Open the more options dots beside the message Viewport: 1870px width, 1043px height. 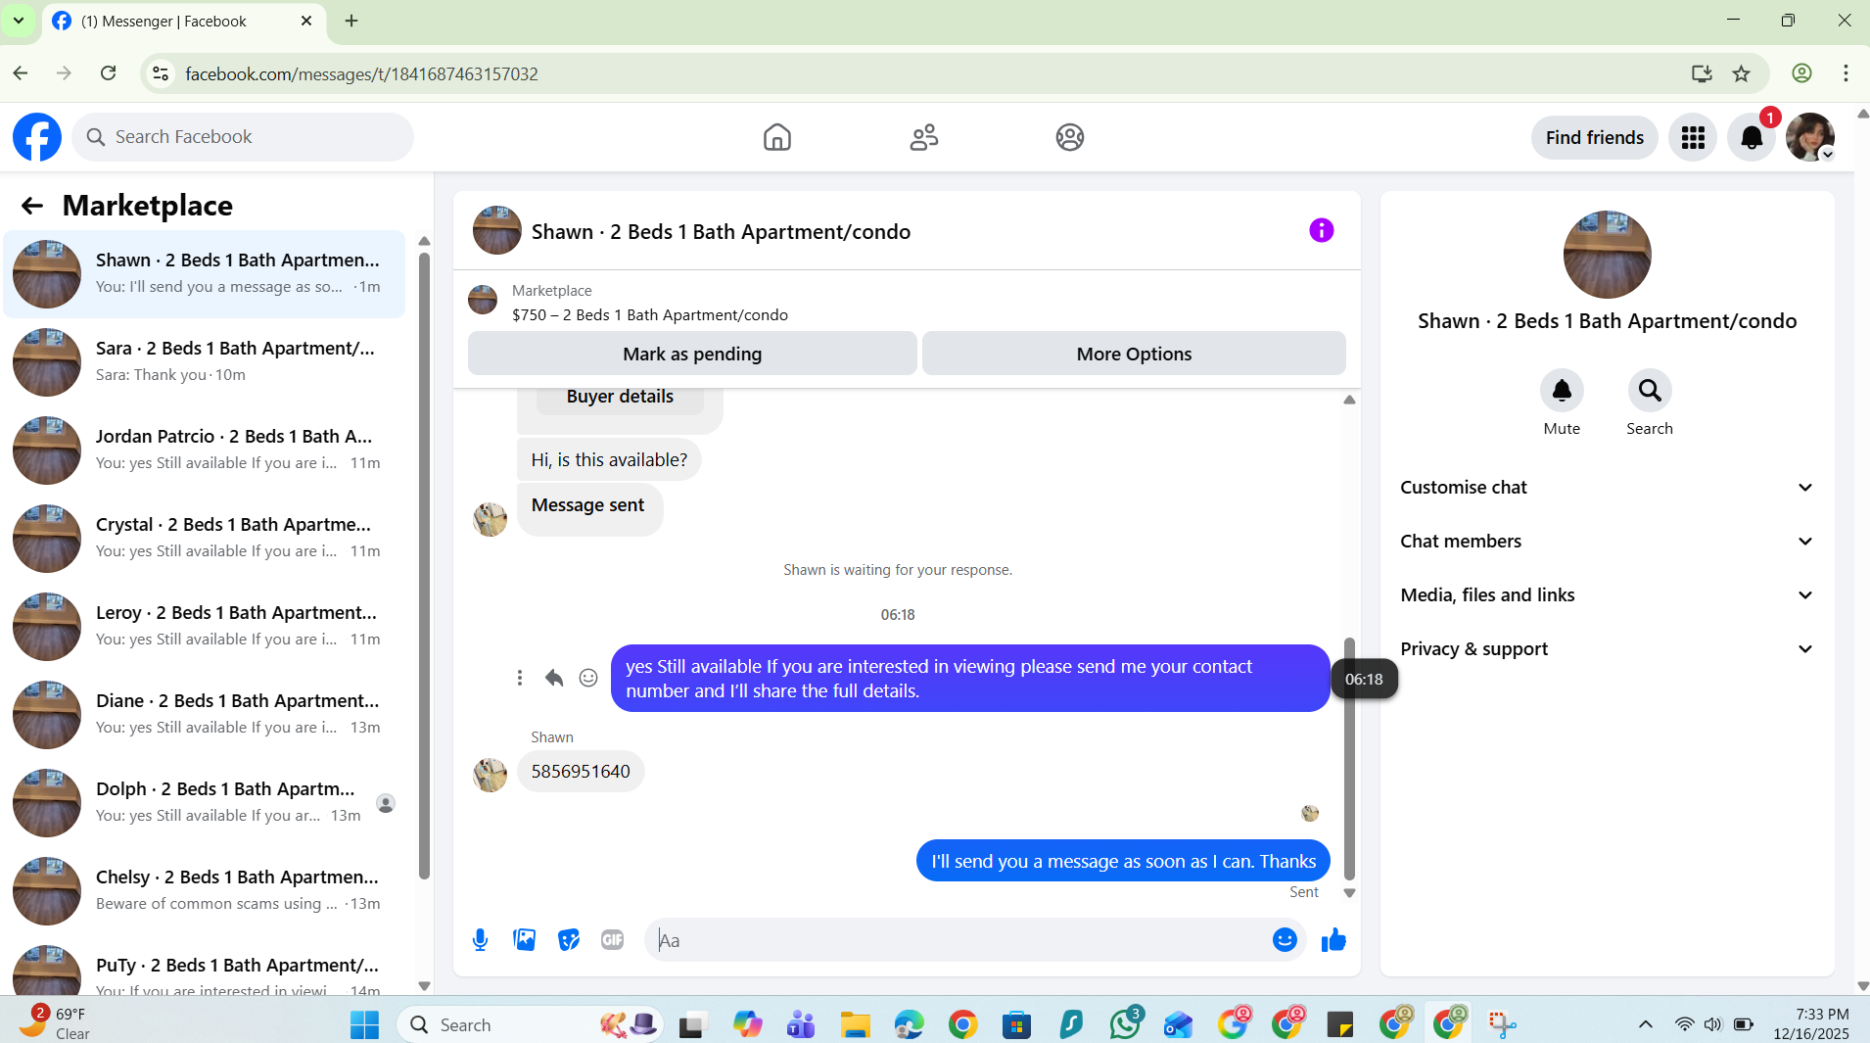pos(520,678)
